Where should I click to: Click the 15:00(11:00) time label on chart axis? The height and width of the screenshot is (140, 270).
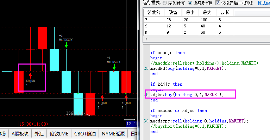(33, 124)
